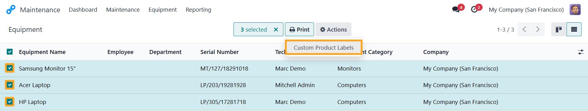The height and width of the screenshot is (111, 588).
Task: Open the Print dropdown button
Action: (299, 29)
